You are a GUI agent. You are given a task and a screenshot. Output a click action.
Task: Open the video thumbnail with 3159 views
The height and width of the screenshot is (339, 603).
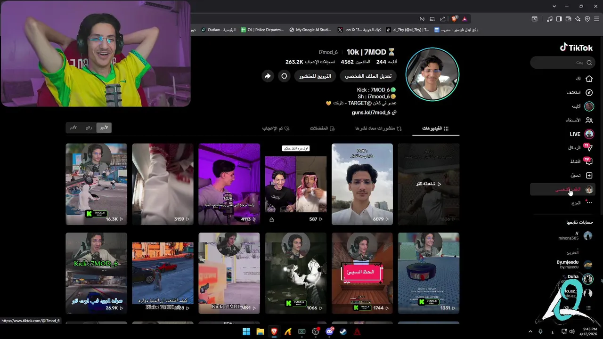163,184
